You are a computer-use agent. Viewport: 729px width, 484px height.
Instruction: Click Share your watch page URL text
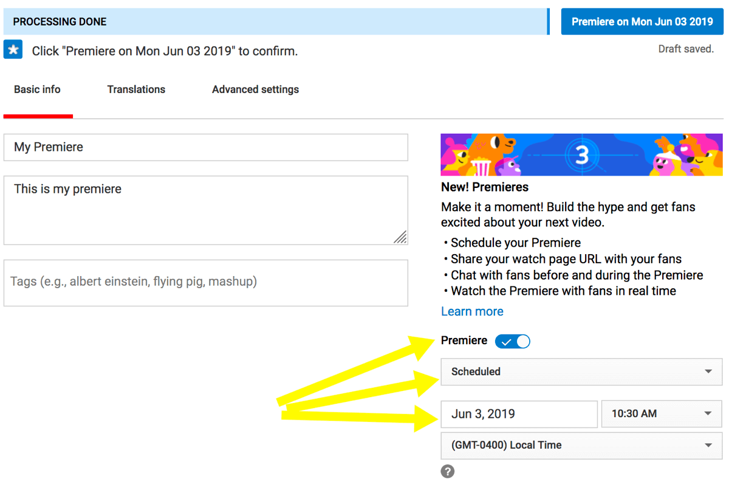point(566,259)
